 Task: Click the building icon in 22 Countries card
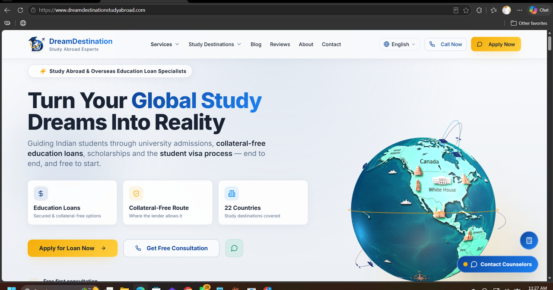(232, 194)
